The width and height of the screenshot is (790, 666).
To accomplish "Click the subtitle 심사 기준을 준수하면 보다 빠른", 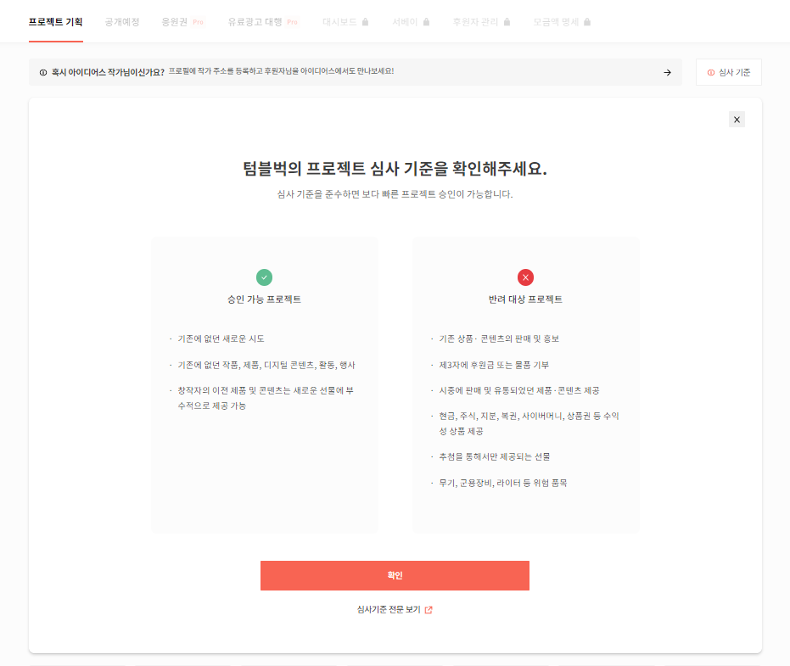I will click(395, 194).
